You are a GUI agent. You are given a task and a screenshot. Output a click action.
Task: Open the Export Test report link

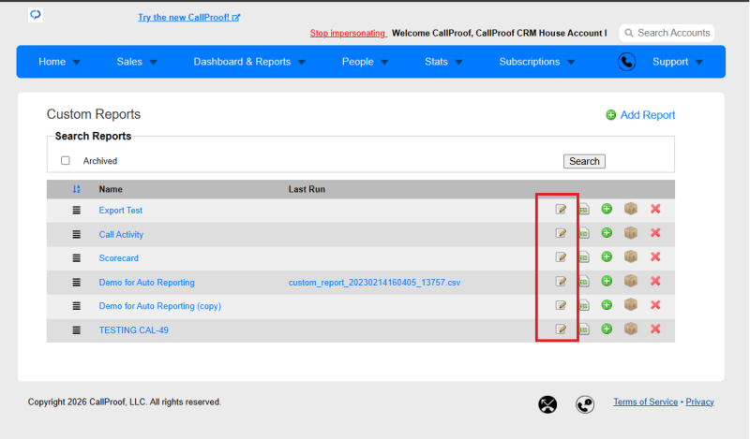121,211
